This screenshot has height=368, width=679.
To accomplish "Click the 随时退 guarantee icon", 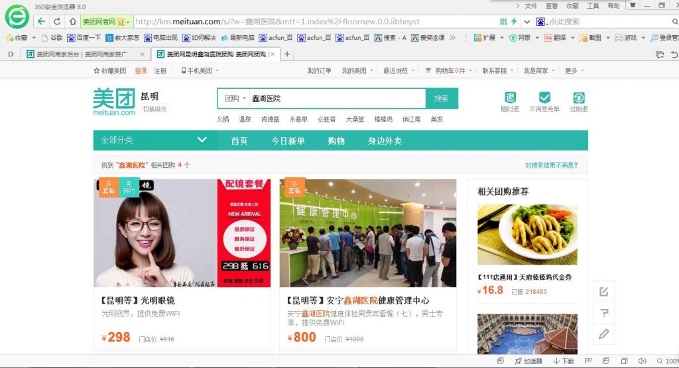I will pyautogui.click(x=510, y=97).
